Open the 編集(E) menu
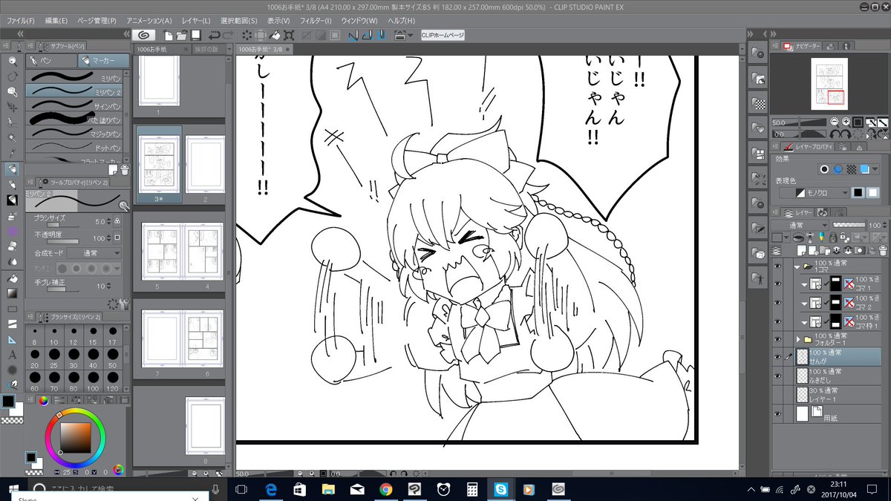Image resolution: width=891 pixels, height=501 pixels. click(x=56, y=20)
